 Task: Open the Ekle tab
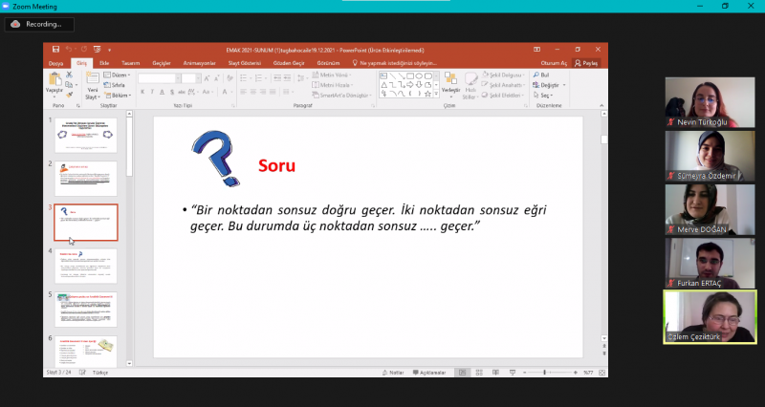pyautogui.click(x=104, y=63)
